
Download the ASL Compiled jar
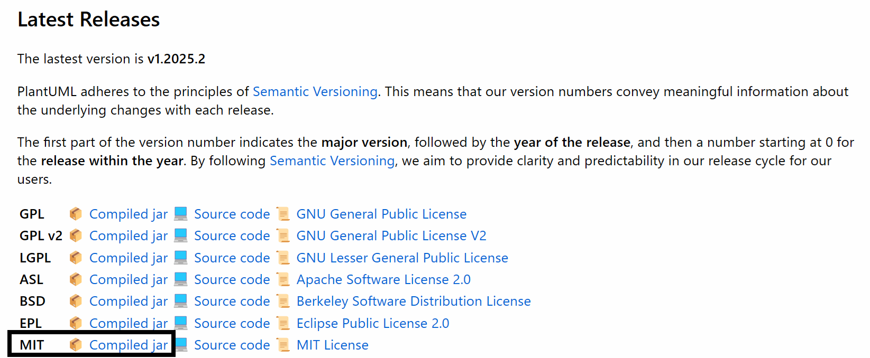pos(129,279)
